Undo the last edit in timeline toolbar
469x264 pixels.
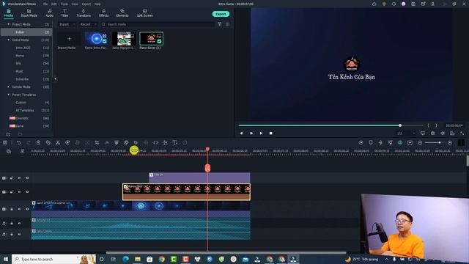(18, 143)
